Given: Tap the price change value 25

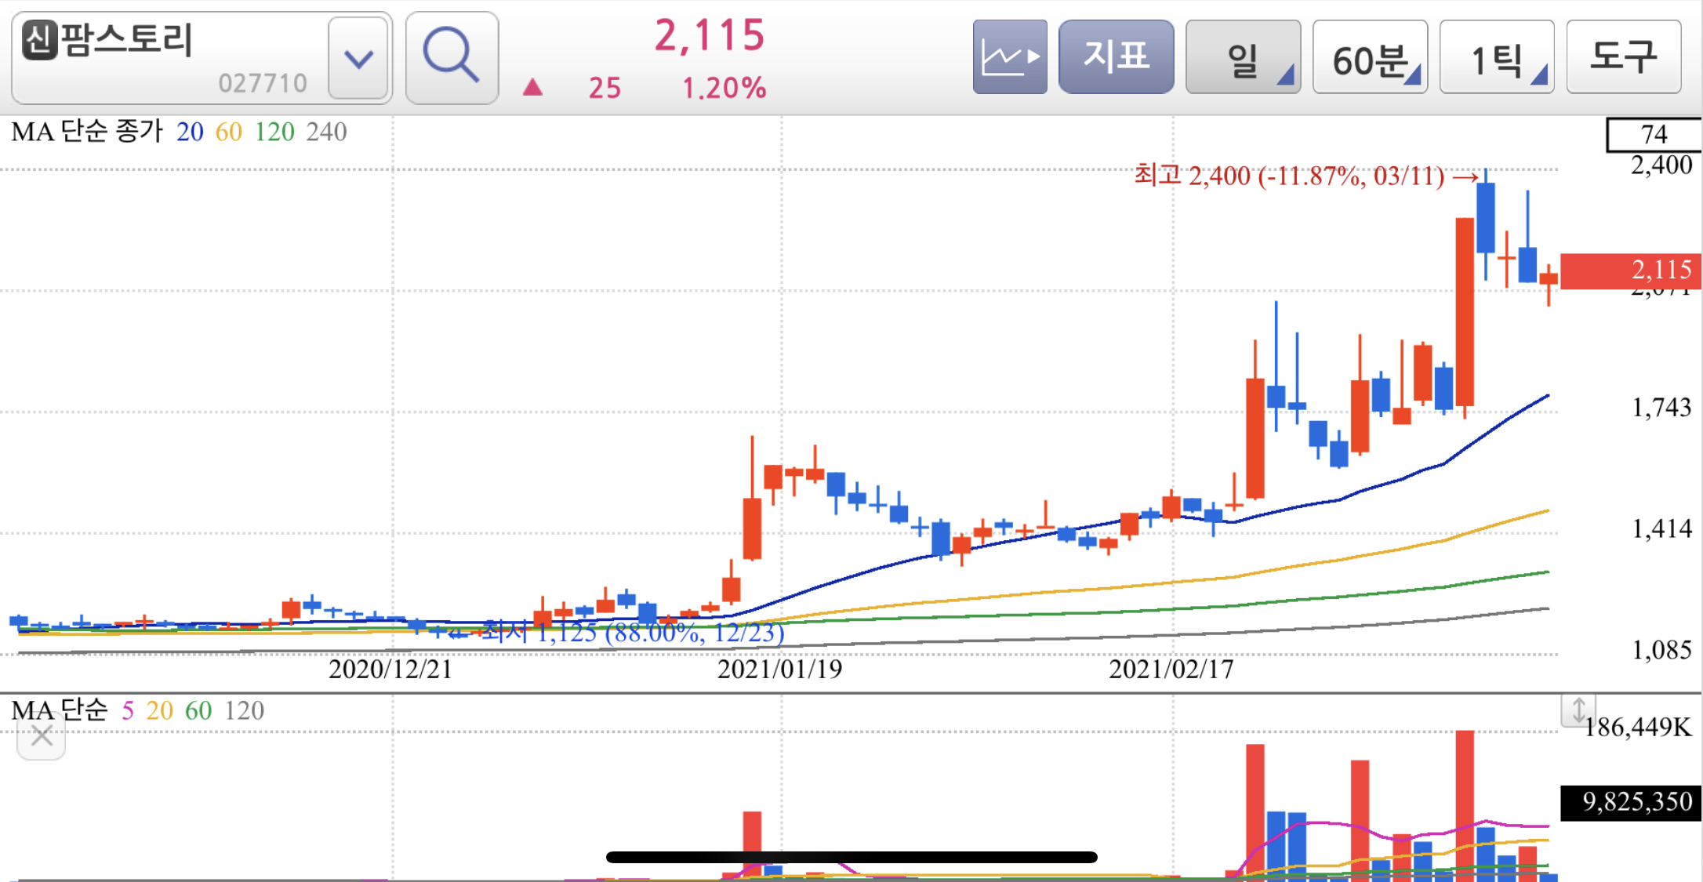Looking at the screenshot, I should (x=605, y=88).
